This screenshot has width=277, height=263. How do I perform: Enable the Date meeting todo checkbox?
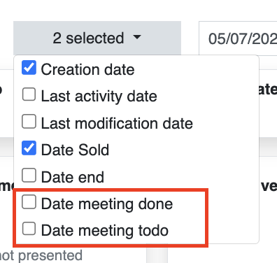(x=29, y=229)
